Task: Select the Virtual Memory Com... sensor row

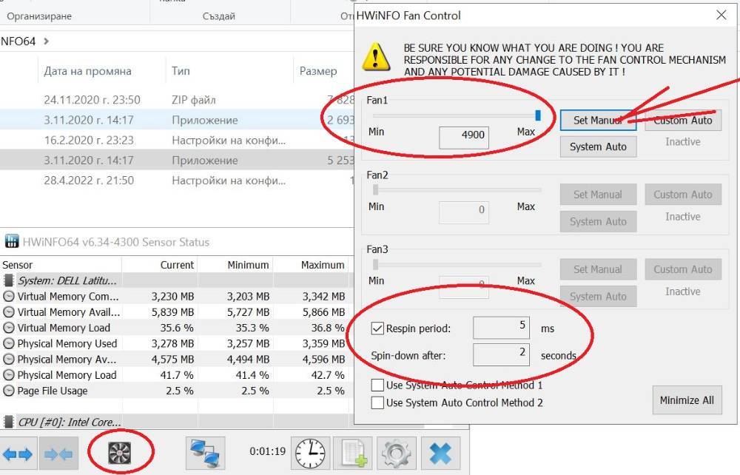Action: (175, 296)
